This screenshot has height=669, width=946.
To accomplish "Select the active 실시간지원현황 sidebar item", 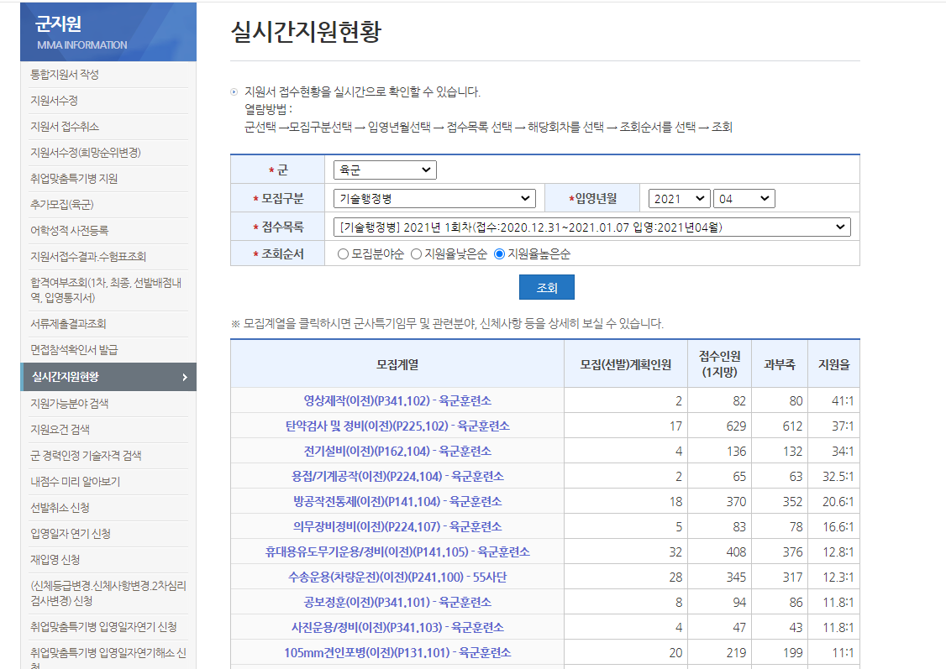I will tap(108, 377).
